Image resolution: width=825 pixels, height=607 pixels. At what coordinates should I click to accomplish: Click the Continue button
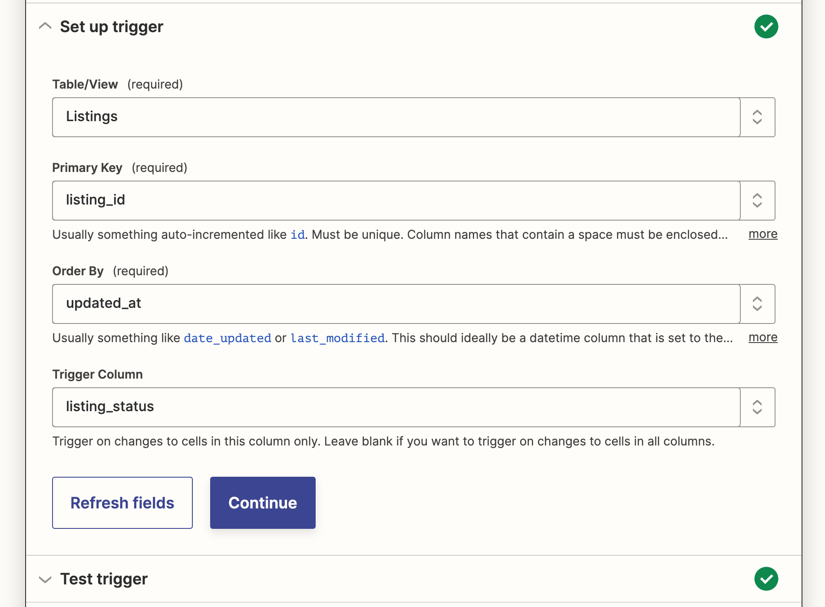point(263,503)
